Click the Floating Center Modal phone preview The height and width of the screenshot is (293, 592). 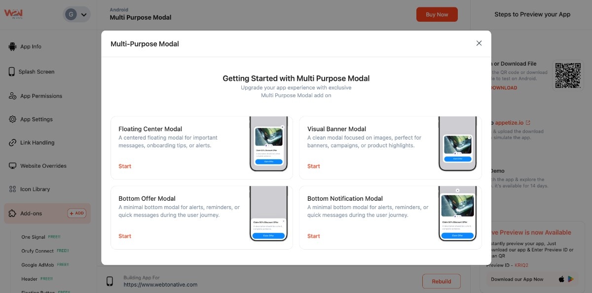[268, 144]
